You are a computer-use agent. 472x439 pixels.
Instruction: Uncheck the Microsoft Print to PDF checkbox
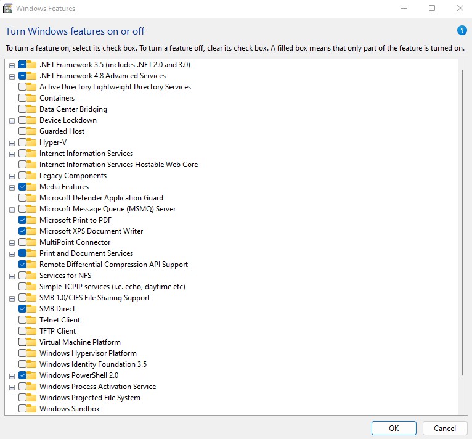click(x=23, y=220)
